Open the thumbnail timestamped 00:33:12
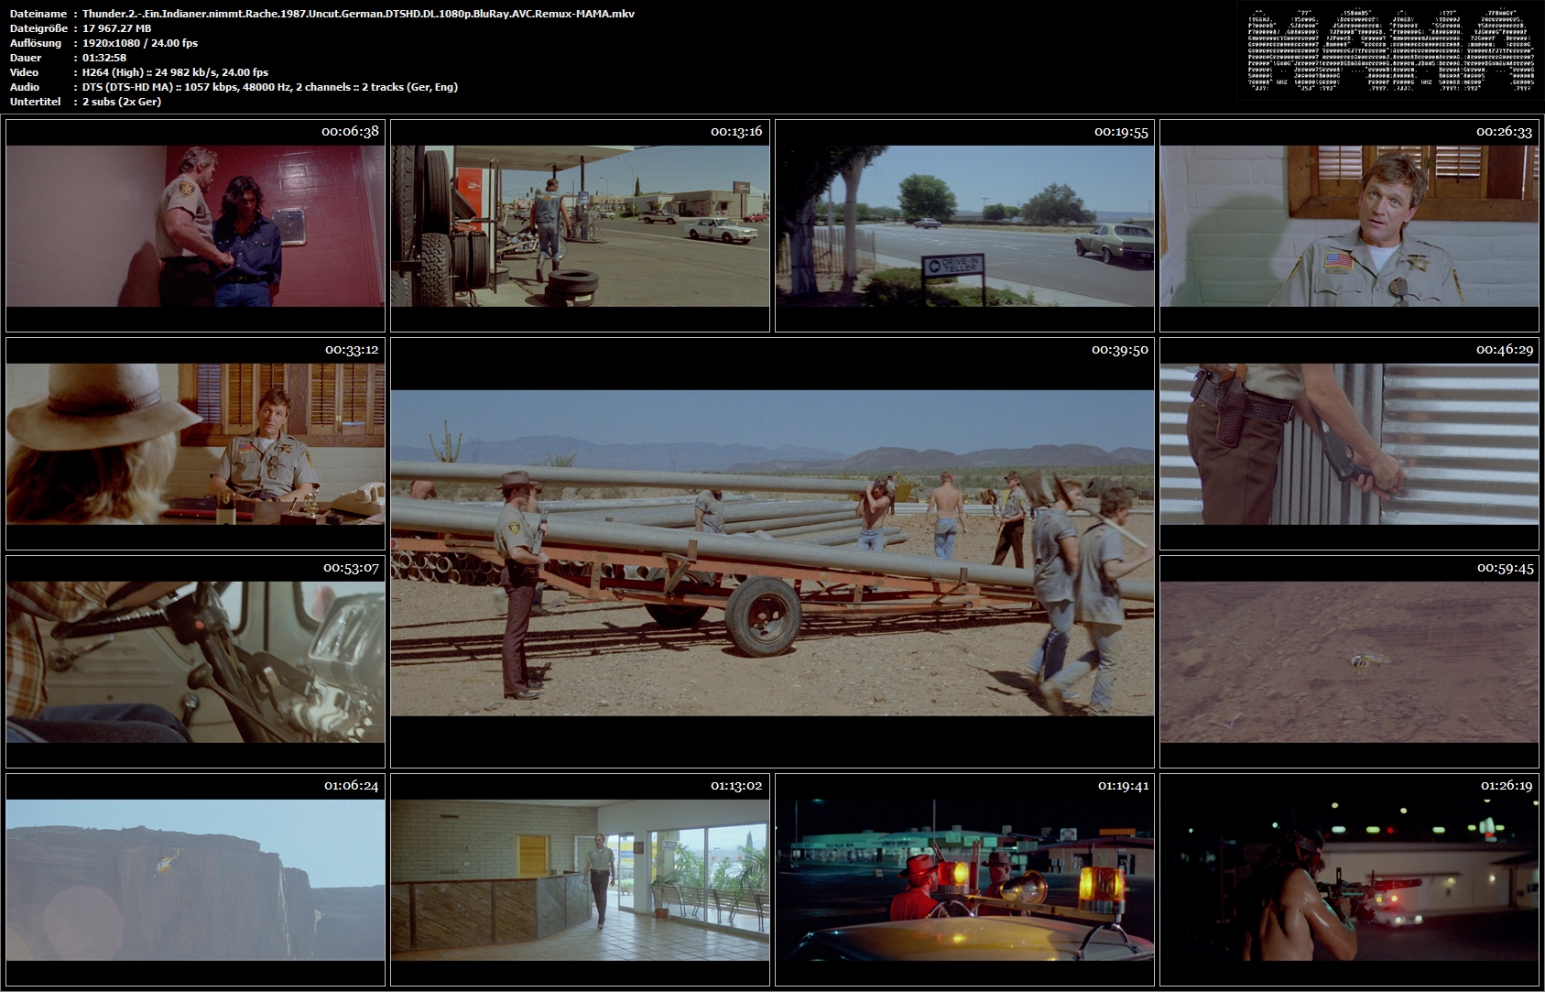 (x=195, y=443)
